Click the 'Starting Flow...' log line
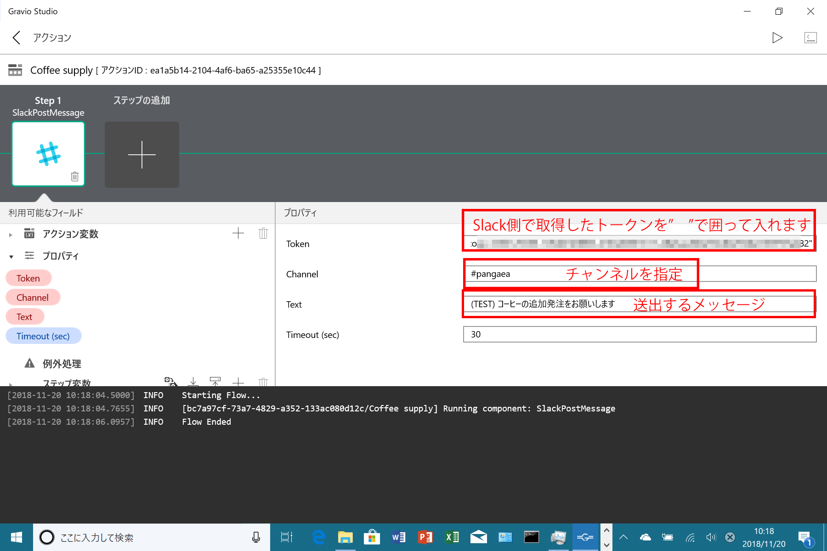The height and width of the screenshot is (551, 827). tap(221, 395)
